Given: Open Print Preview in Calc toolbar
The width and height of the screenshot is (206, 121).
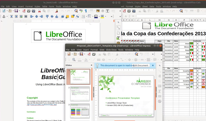Looking at the screenshot, I should point(134,11).
